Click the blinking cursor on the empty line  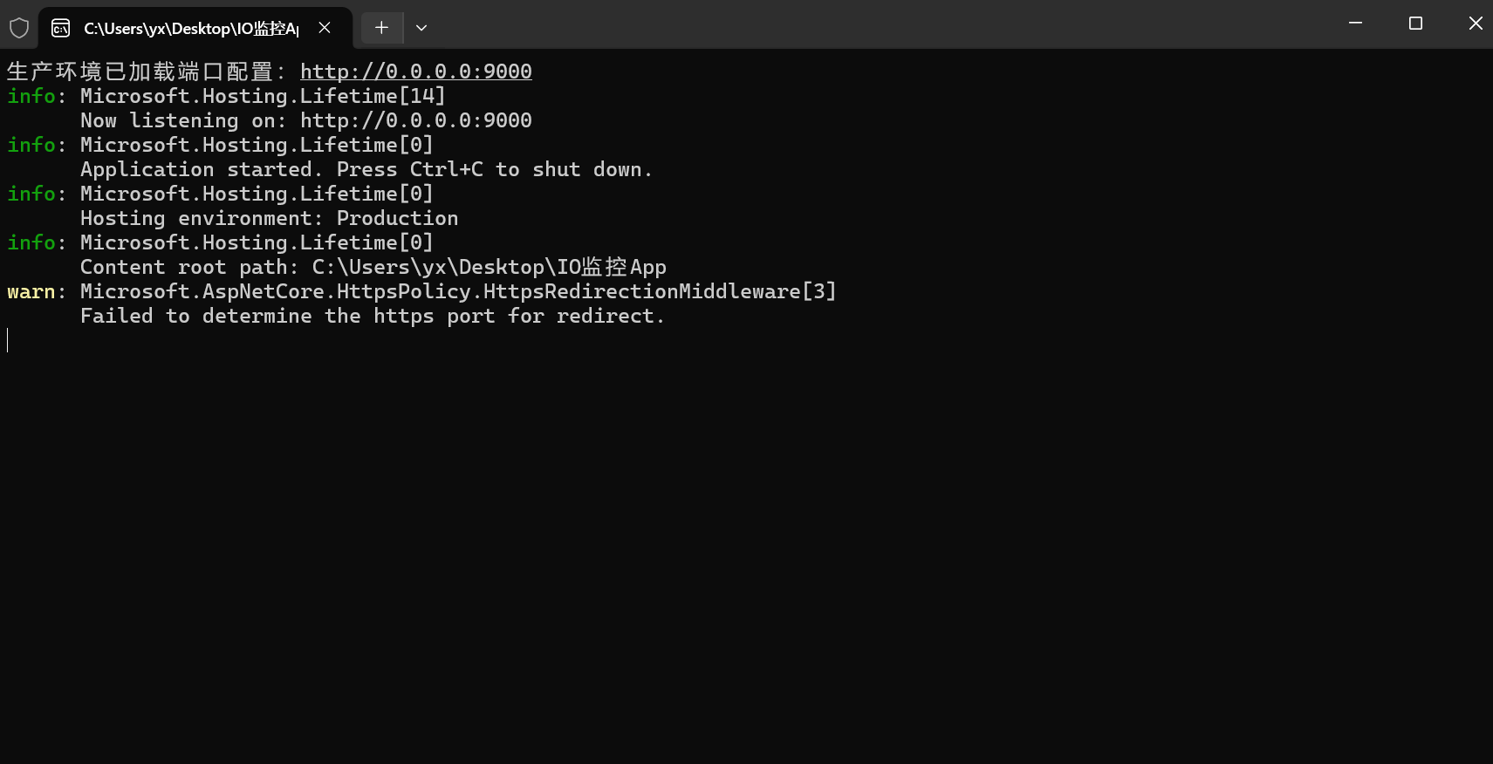point(8,340)
